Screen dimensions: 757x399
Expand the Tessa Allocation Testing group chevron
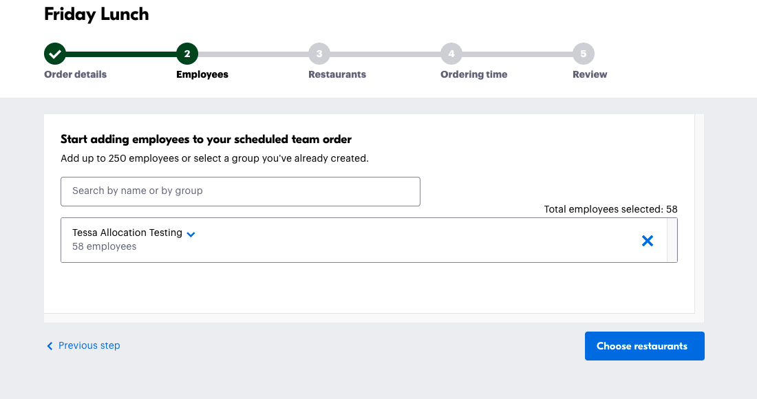(191, 234)
